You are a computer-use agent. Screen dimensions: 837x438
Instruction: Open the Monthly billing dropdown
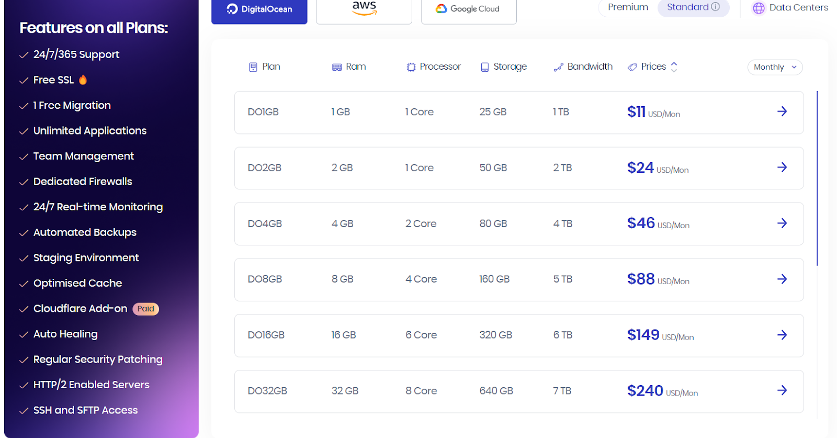coord(775,67)
